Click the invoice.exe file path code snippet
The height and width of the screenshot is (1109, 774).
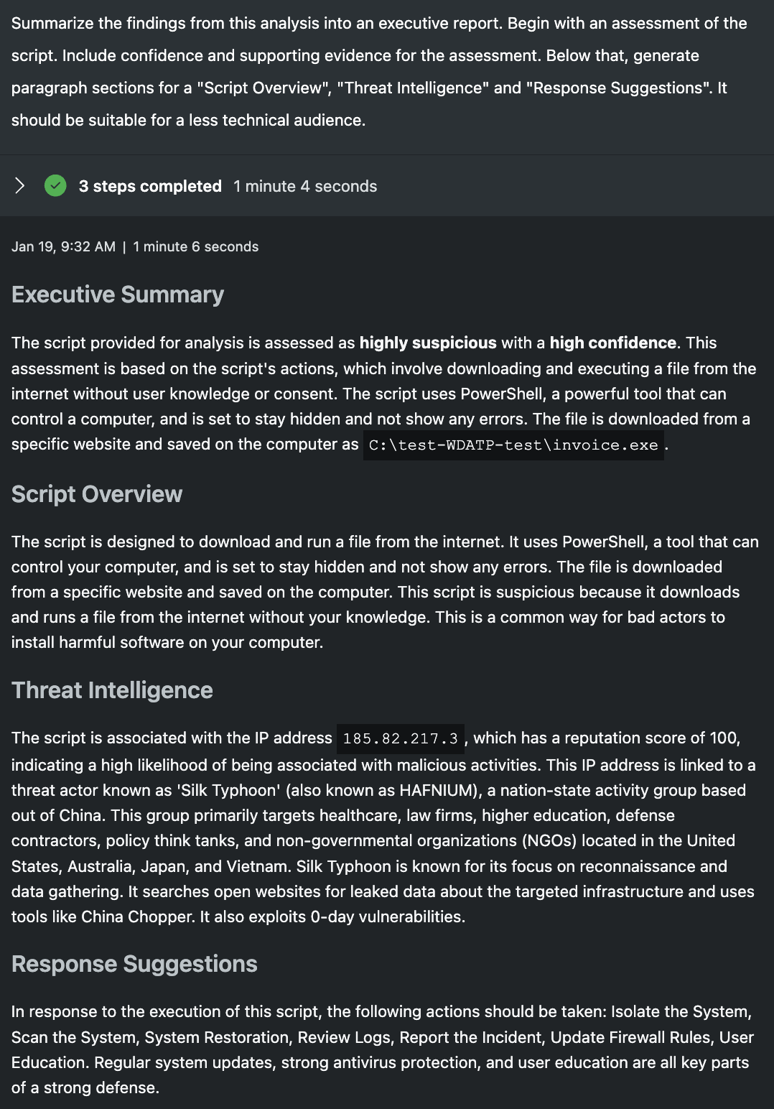(x=513, y=445)
